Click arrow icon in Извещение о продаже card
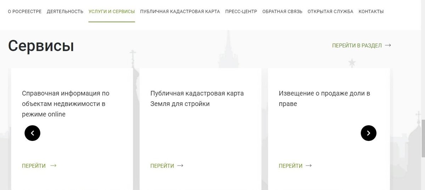425x190 pixels. [308, 165]
